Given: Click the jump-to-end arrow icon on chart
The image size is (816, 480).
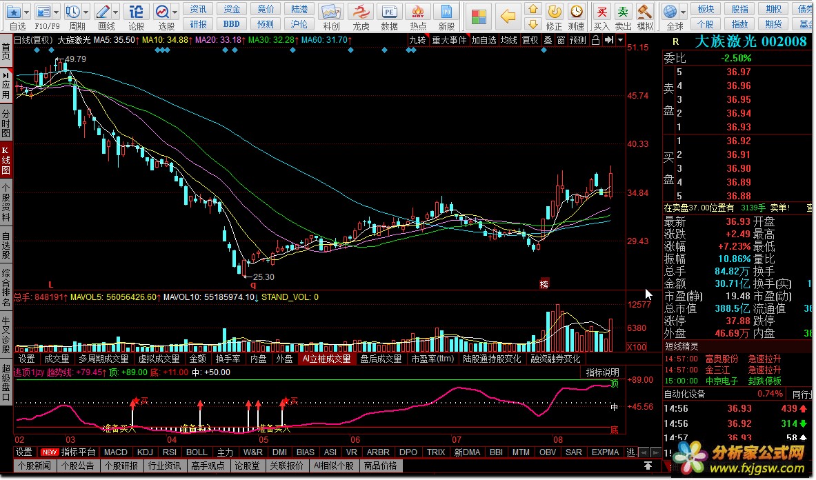Looking at the screenshot, I should tap(609, 40).
